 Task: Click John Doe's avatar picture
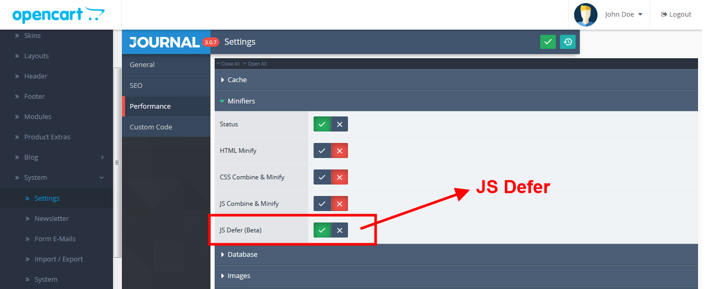click(586, 15)
